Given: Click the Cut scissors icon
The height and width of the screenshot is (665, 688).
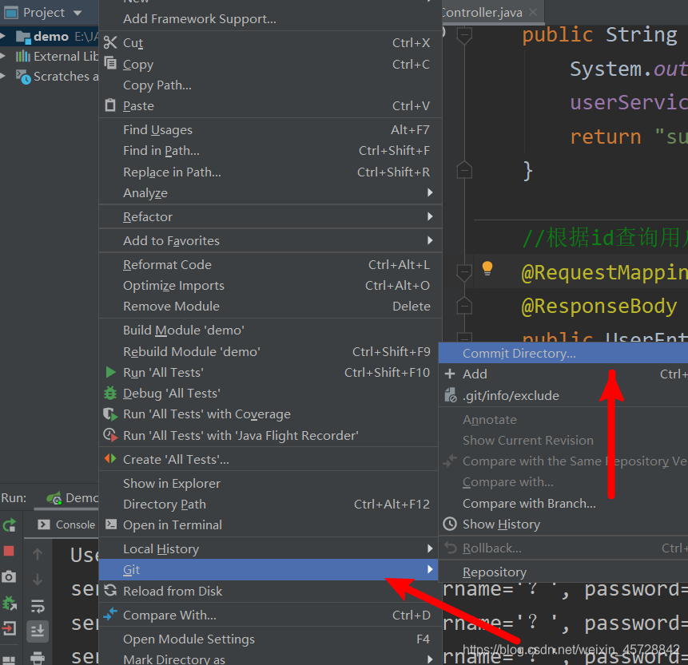Looking at the screenshot, I should point(110,42).
